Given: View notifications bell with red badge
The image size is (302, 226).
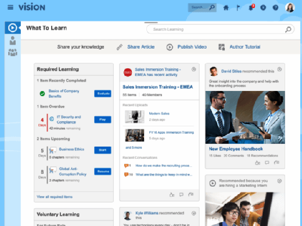Looking at the screenshot, I should [251, 8].
